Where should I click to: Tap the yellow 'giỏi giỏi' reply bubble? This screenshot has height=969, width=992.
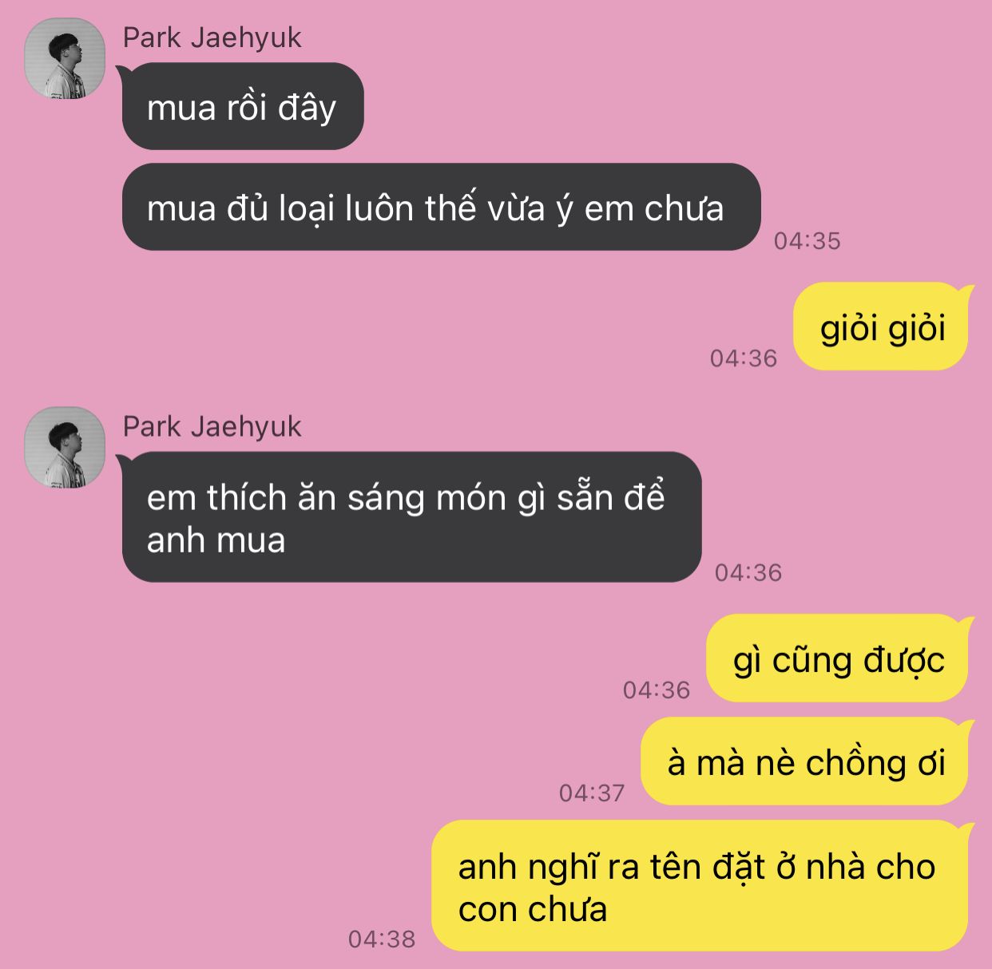[882, 327]
